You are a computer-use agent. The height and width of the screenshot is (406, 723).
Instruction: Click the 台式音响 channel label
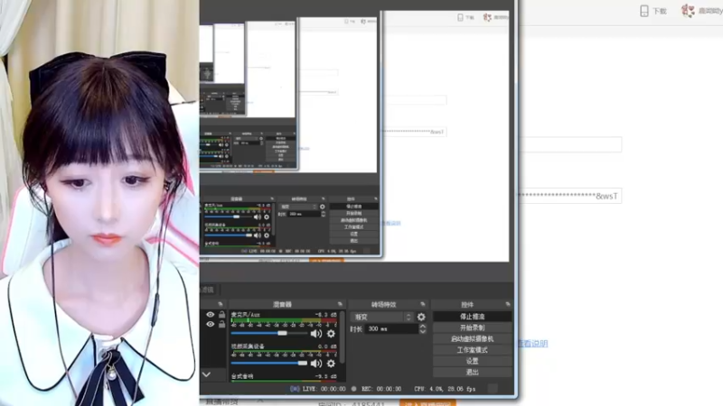coord(242,376)
